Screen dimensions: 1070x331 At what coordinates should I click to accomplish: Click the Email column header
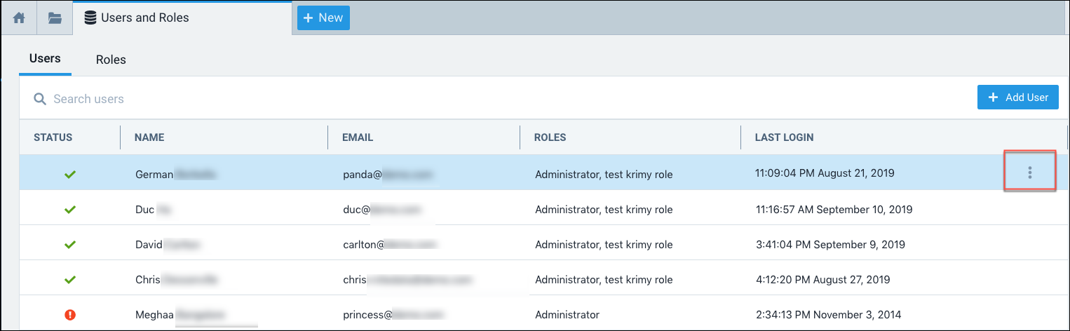(x=358, y=137)
